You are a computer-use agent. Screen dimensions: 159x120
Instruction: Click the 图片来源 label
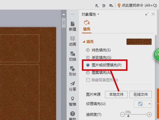(x=93, y=94)
